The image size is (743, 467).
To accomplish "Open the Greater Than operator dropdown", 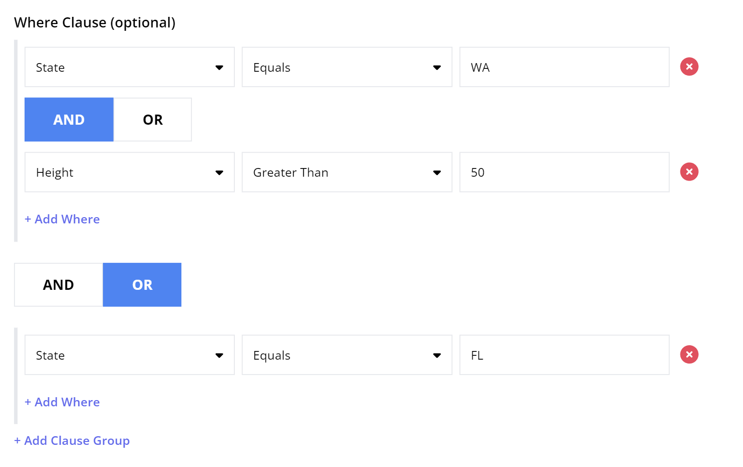I will click(x=347, y=172).
